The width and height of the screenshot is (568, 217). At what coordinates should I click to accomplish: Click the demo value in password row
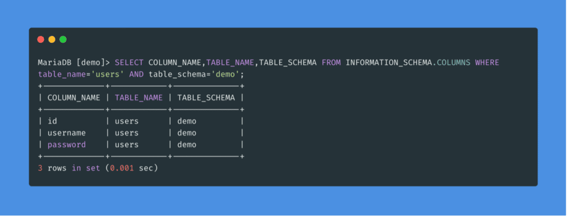(186, 145)
